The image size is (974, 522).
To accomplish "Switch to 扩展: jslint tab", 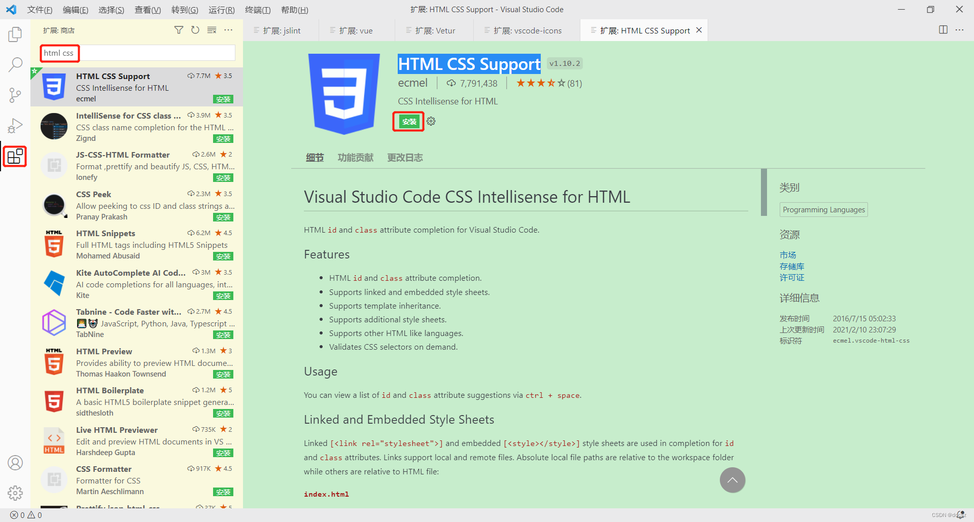I will (281, 30).
